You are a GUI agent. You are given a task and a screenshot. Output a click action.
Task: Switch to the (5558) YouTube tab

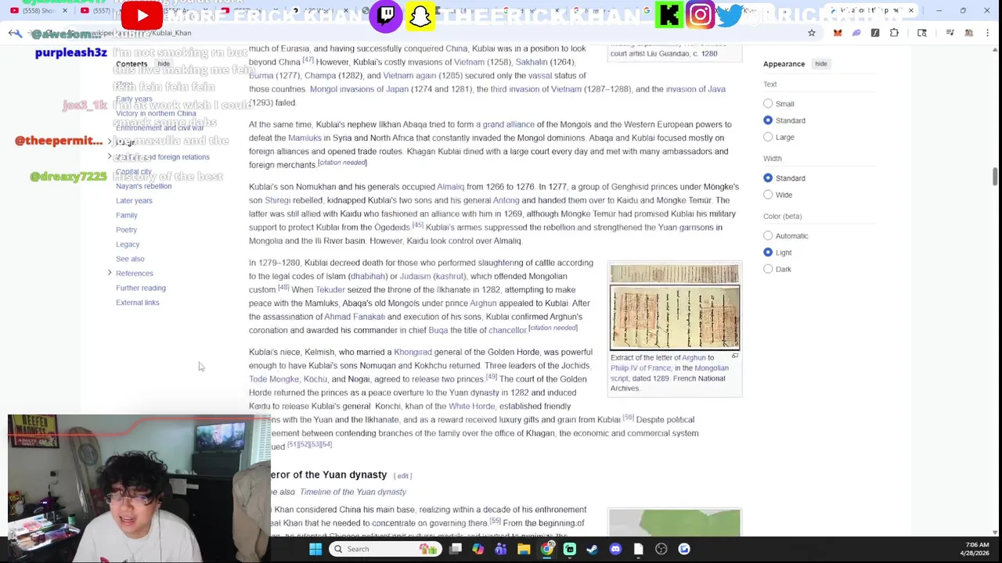click(39, 11)
